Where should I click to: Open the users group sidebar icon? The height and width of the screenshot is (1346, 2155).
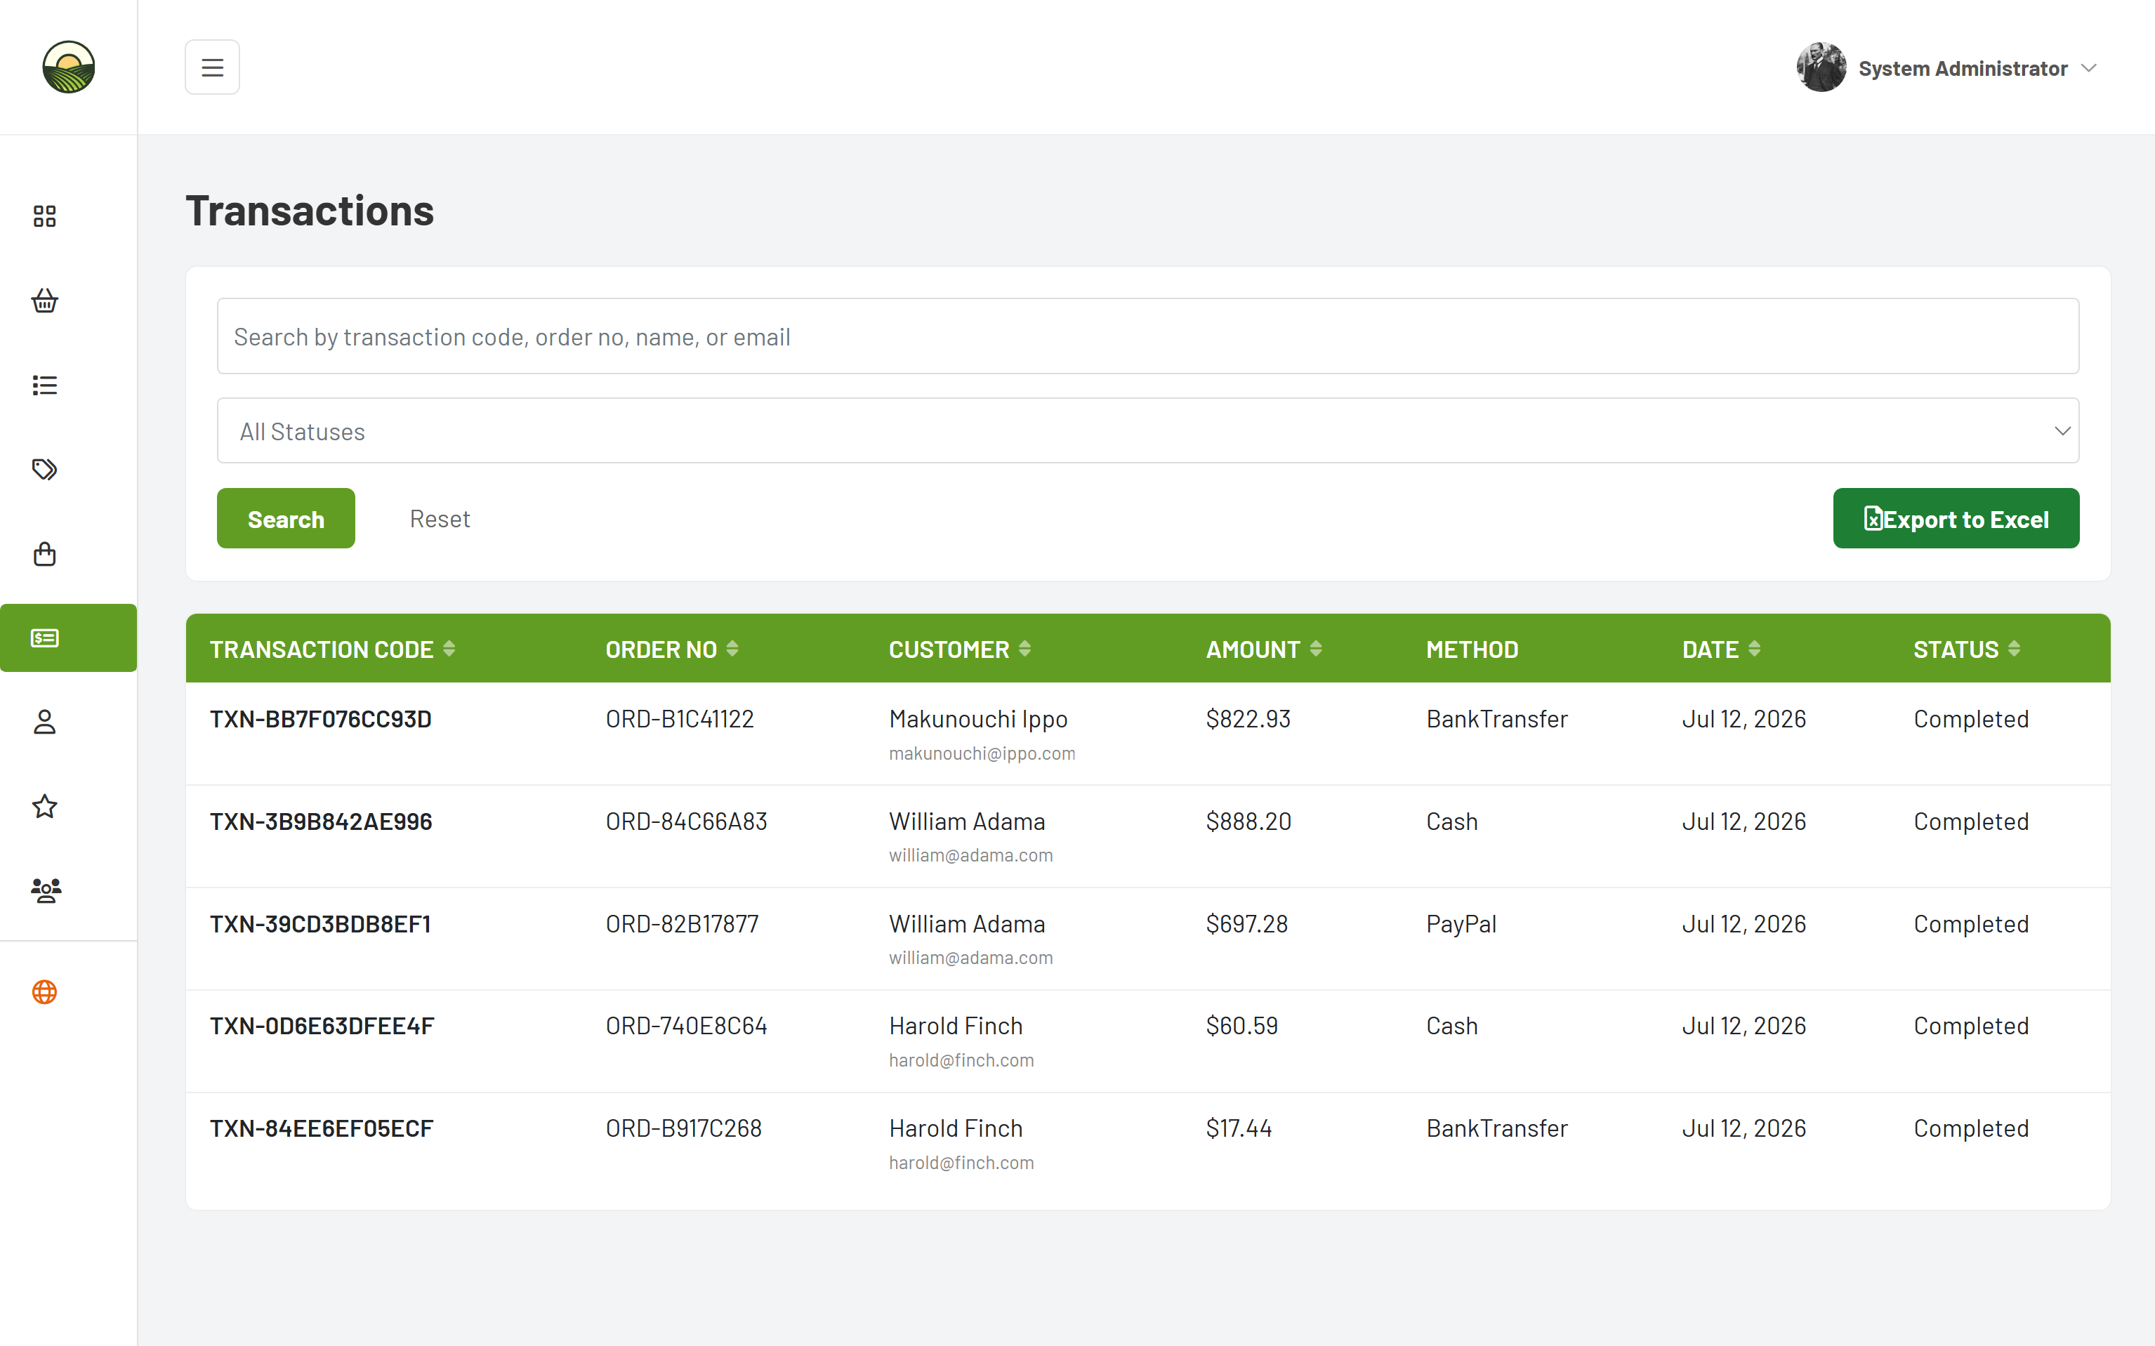point(46,890)
